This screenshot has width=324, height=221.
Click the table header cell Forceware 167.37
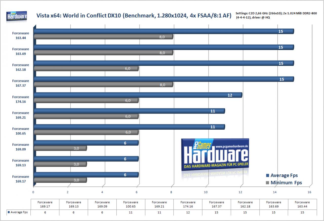(x=216, y=204)
